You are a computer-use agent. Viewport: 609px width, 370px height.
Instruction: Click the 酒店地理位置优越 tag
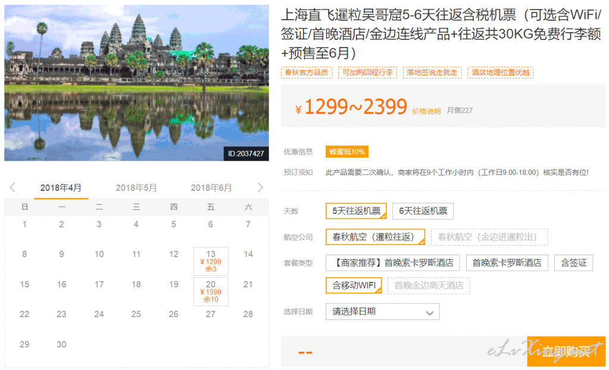[x=500, y=72]
